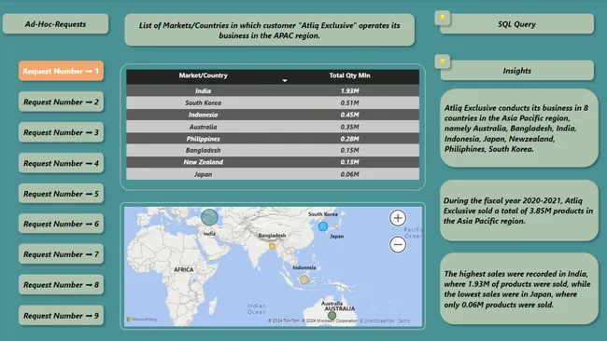
Task: Select the South Korea table row
Action: point(273,102)
